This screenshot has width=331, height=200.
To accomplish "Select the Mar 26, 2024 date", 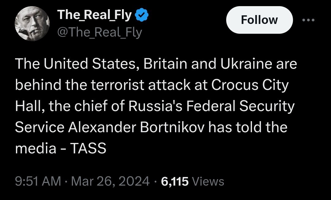I will point(110,181).
